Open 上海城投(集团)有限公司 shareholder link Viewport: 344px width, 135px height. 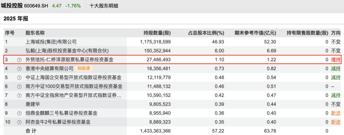[51, 42]
